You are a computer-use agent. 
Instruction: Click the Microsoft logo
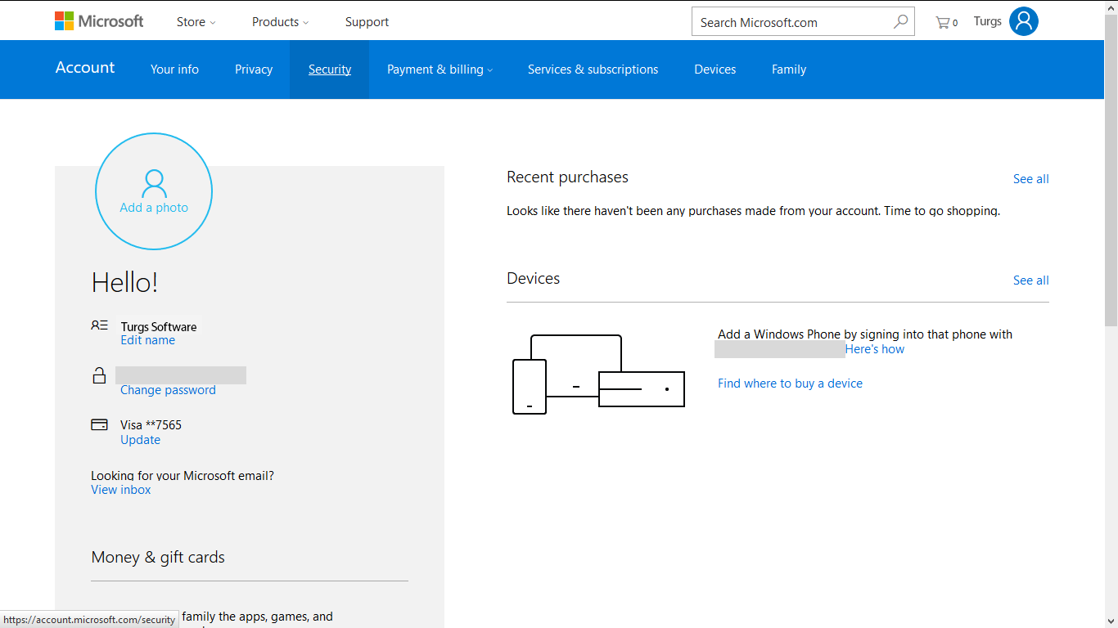coord(99,21)
